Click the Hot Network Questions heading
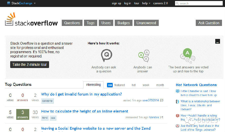Viewport: 225px width, 132px height. click(196, 85)
